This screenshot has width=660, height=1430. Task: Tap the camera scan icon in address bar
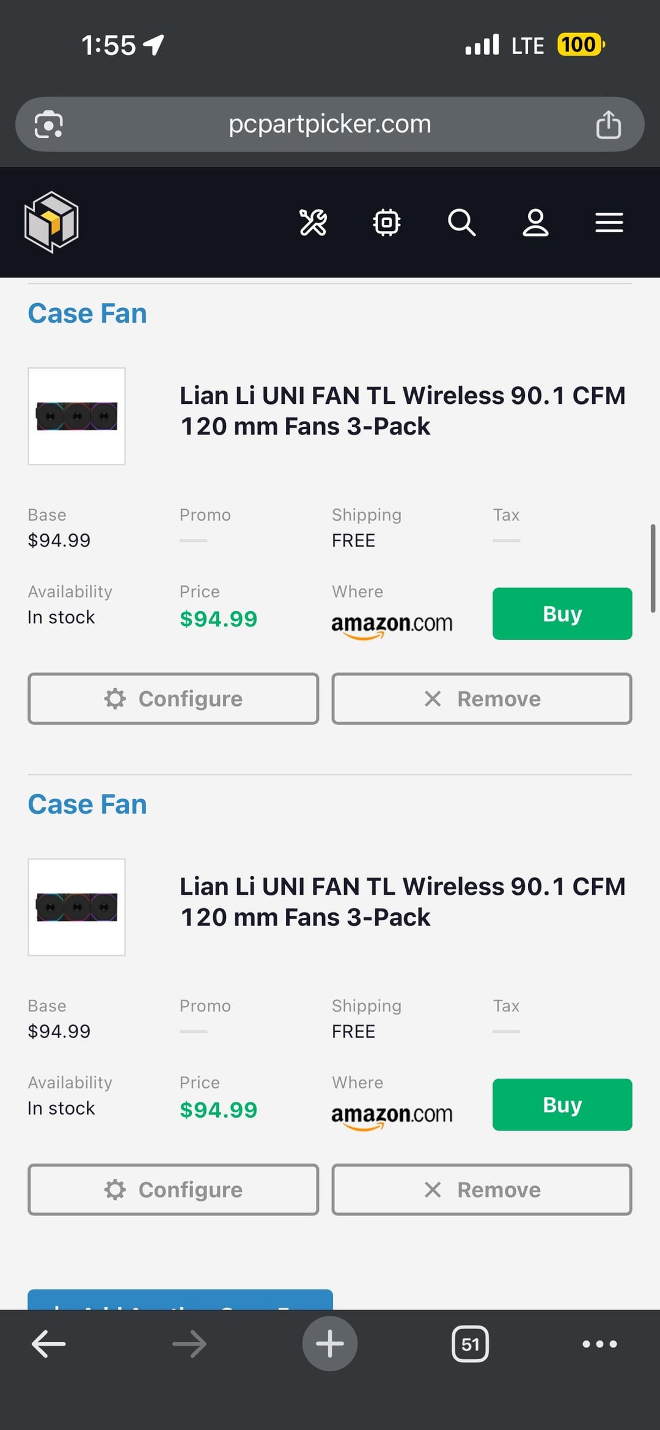(49, 125)
